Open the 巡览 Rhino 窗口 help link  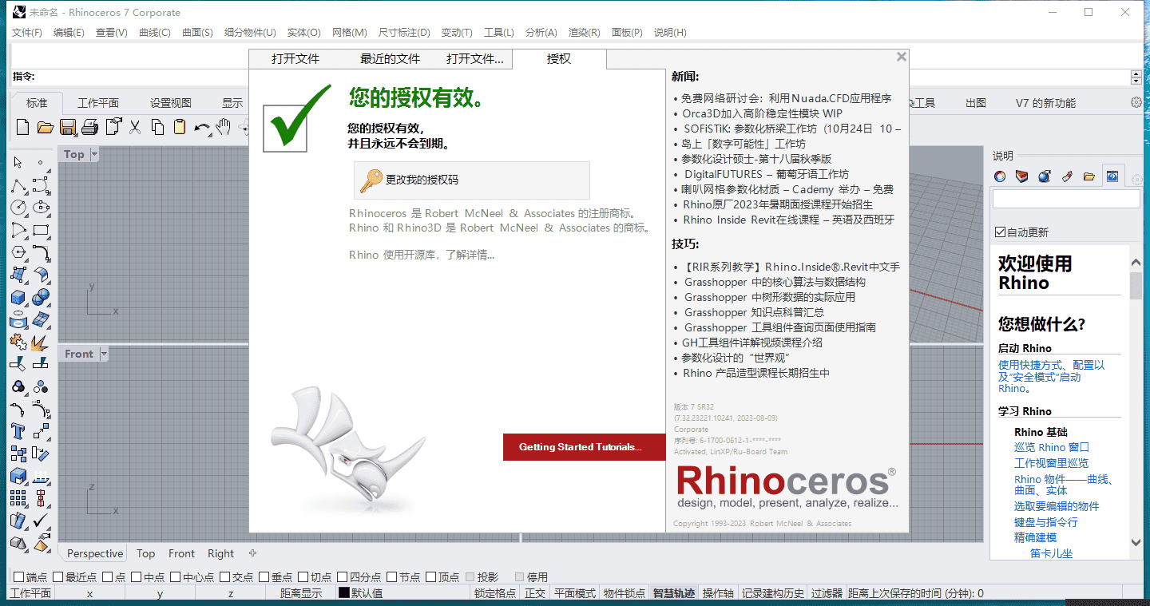click(x=1052, y=447)
